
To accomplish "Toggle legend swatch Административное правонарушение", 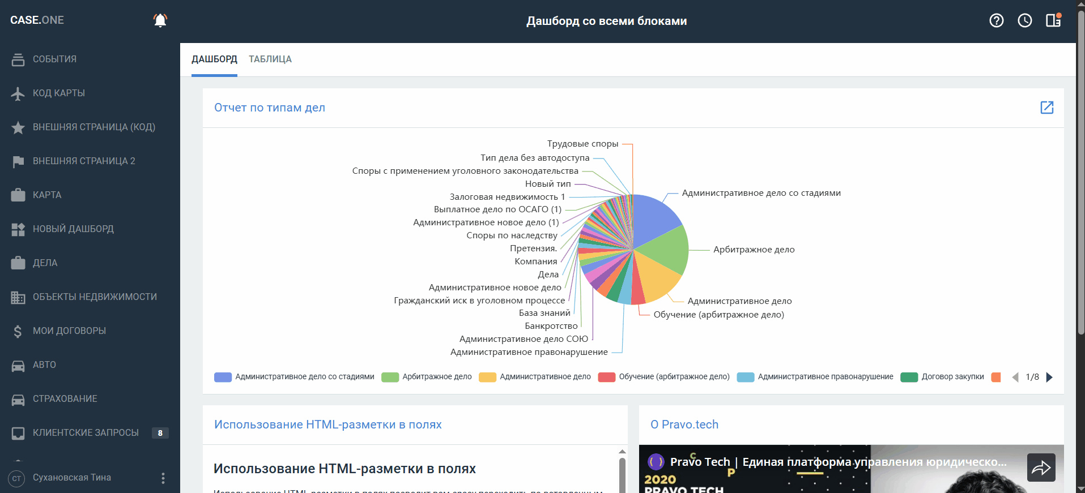I will click(746, 377).
